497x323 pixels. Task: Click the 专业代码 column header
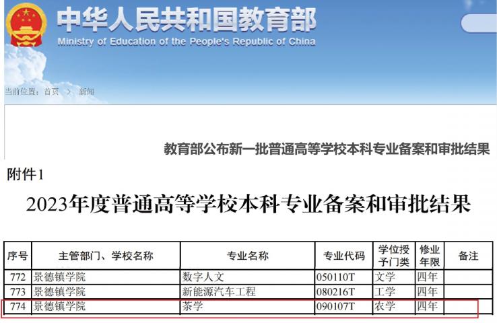(344, 256)
